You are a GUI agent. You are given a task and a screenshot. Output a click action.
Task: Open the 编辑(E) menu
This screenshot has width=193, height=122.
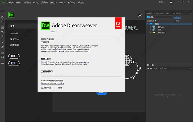click(19, 3)
